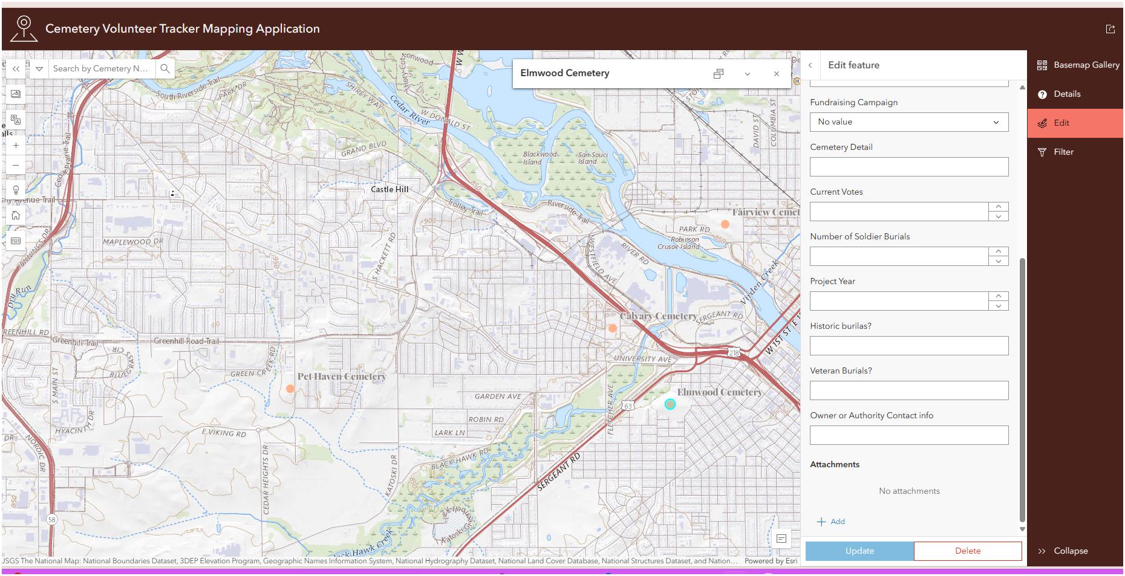The image size is (1125, 576).
Task: Increment Number of Soldier Burials
Action: (x=999, y=251)
